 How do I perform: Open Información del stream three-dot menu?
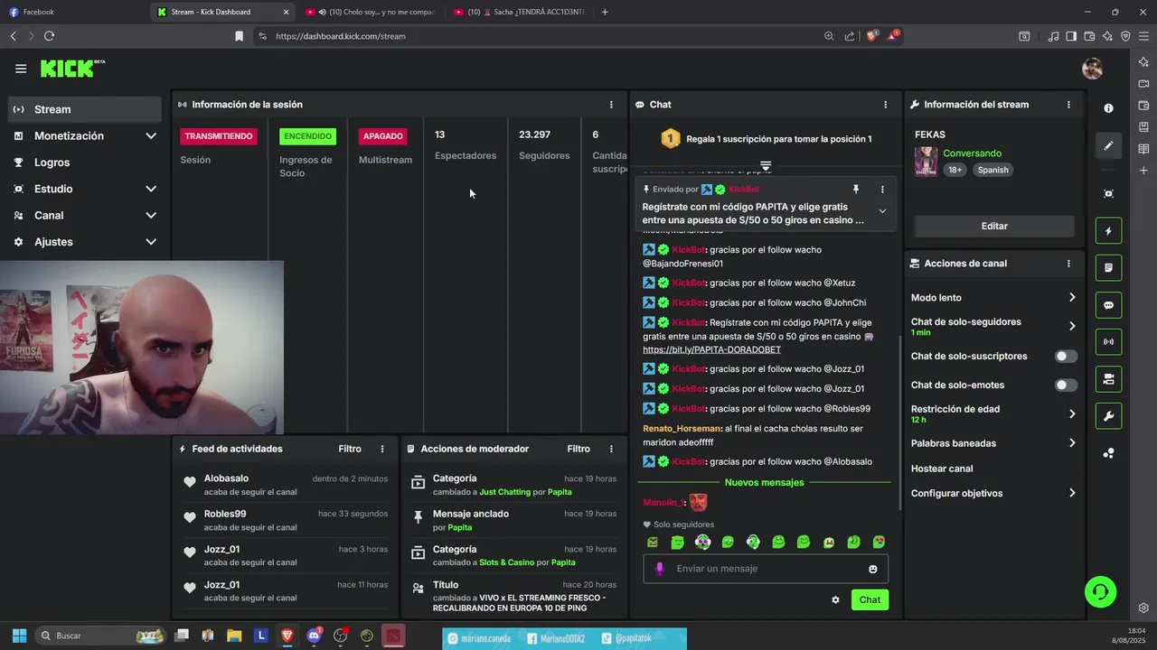(1068, 105)
